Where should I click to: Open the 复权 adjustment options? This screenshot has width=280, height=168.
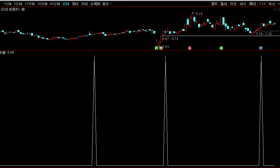click(214, 4)
